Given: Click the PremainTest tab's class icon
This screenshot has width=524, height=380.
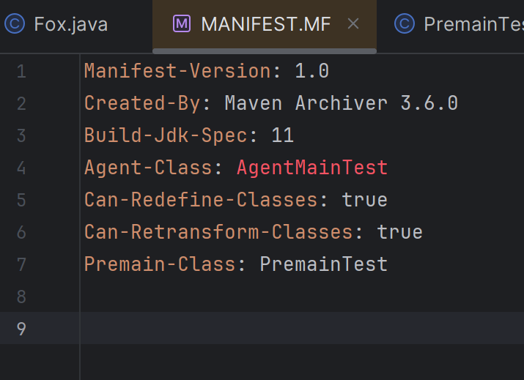Looking at the screenshot, I should (404, 24).
